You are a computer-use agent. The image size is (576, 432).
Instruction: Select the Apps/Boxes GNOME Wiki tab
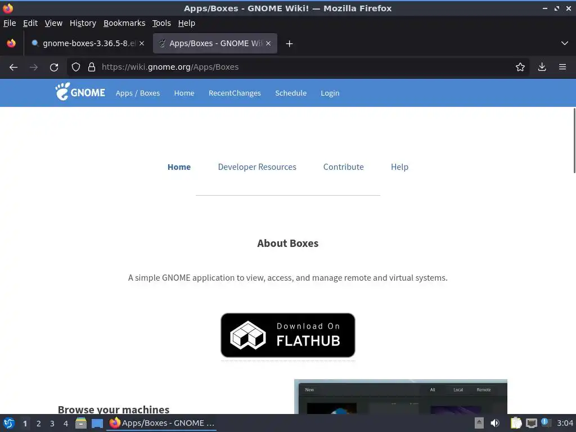215,43
